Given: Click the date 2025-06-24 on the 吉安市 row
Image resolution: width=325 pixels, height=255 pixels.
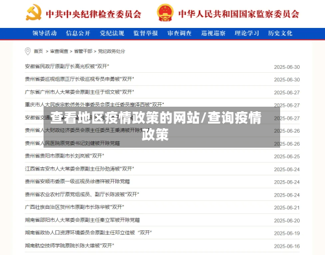Looking at the screenshot, I should tap(287, 169).
